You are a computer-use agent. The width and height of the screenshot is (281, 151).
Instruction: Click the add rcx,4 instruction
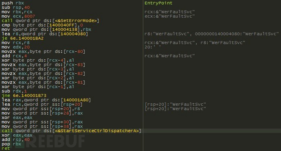[14, 56]
